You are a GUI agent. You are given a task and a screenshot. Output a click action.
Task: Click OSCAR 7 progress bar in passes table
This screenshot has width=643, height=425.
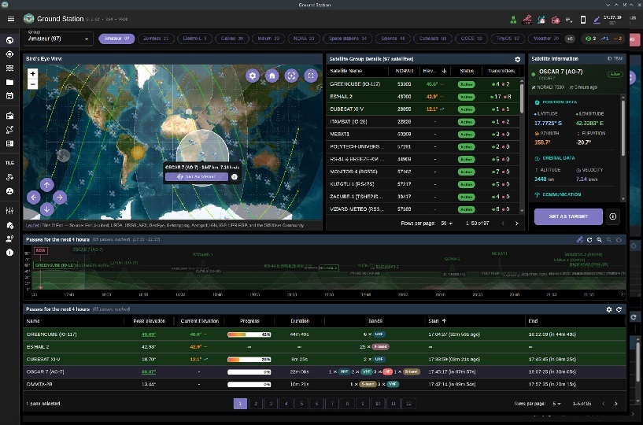249,371
